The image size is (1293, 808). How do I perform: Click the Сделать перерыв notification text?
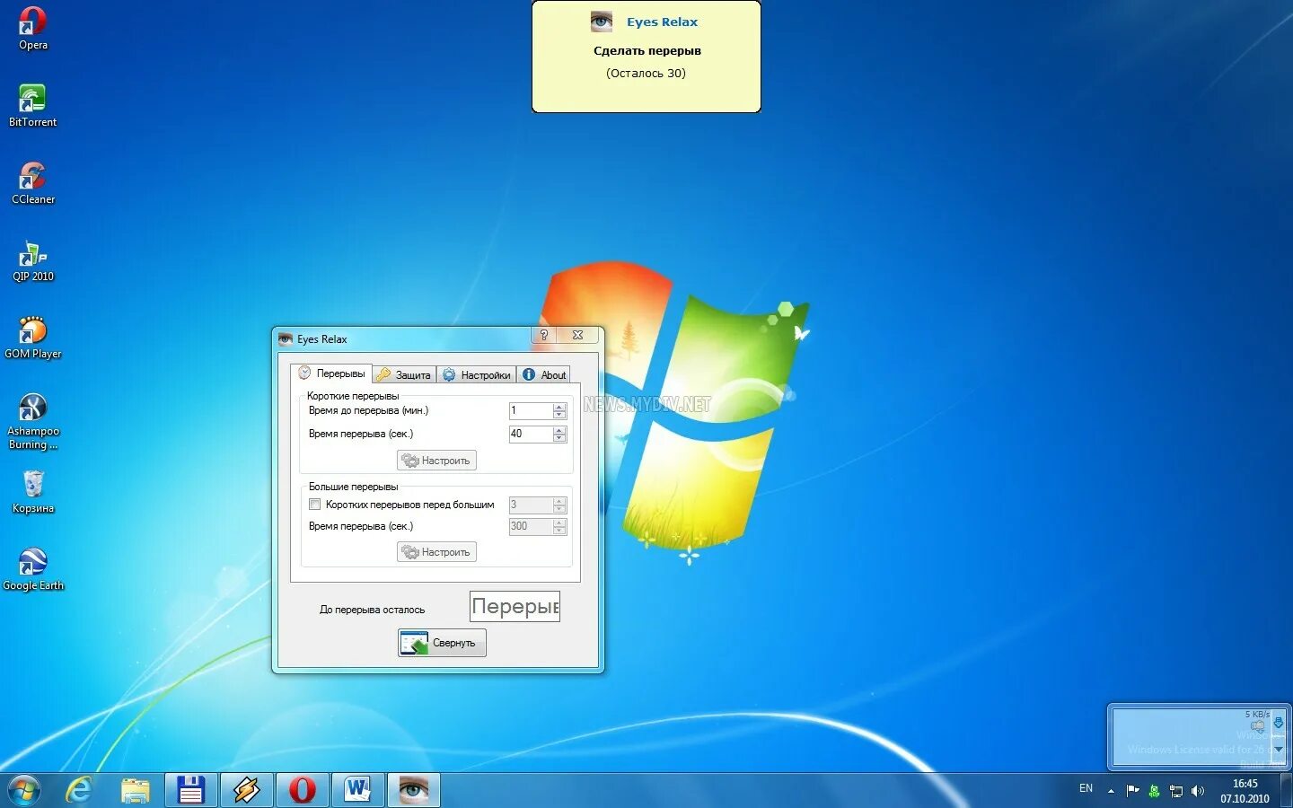tap(647, 50)
